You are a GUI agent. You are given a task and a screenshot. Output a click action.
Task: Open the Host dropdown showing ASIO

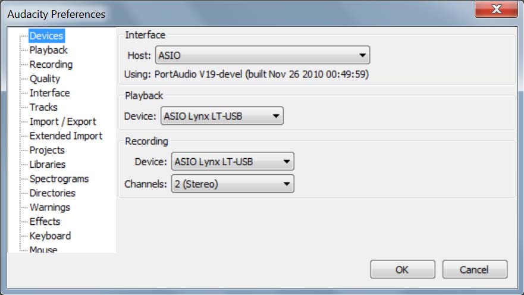(x=262, y=56)
